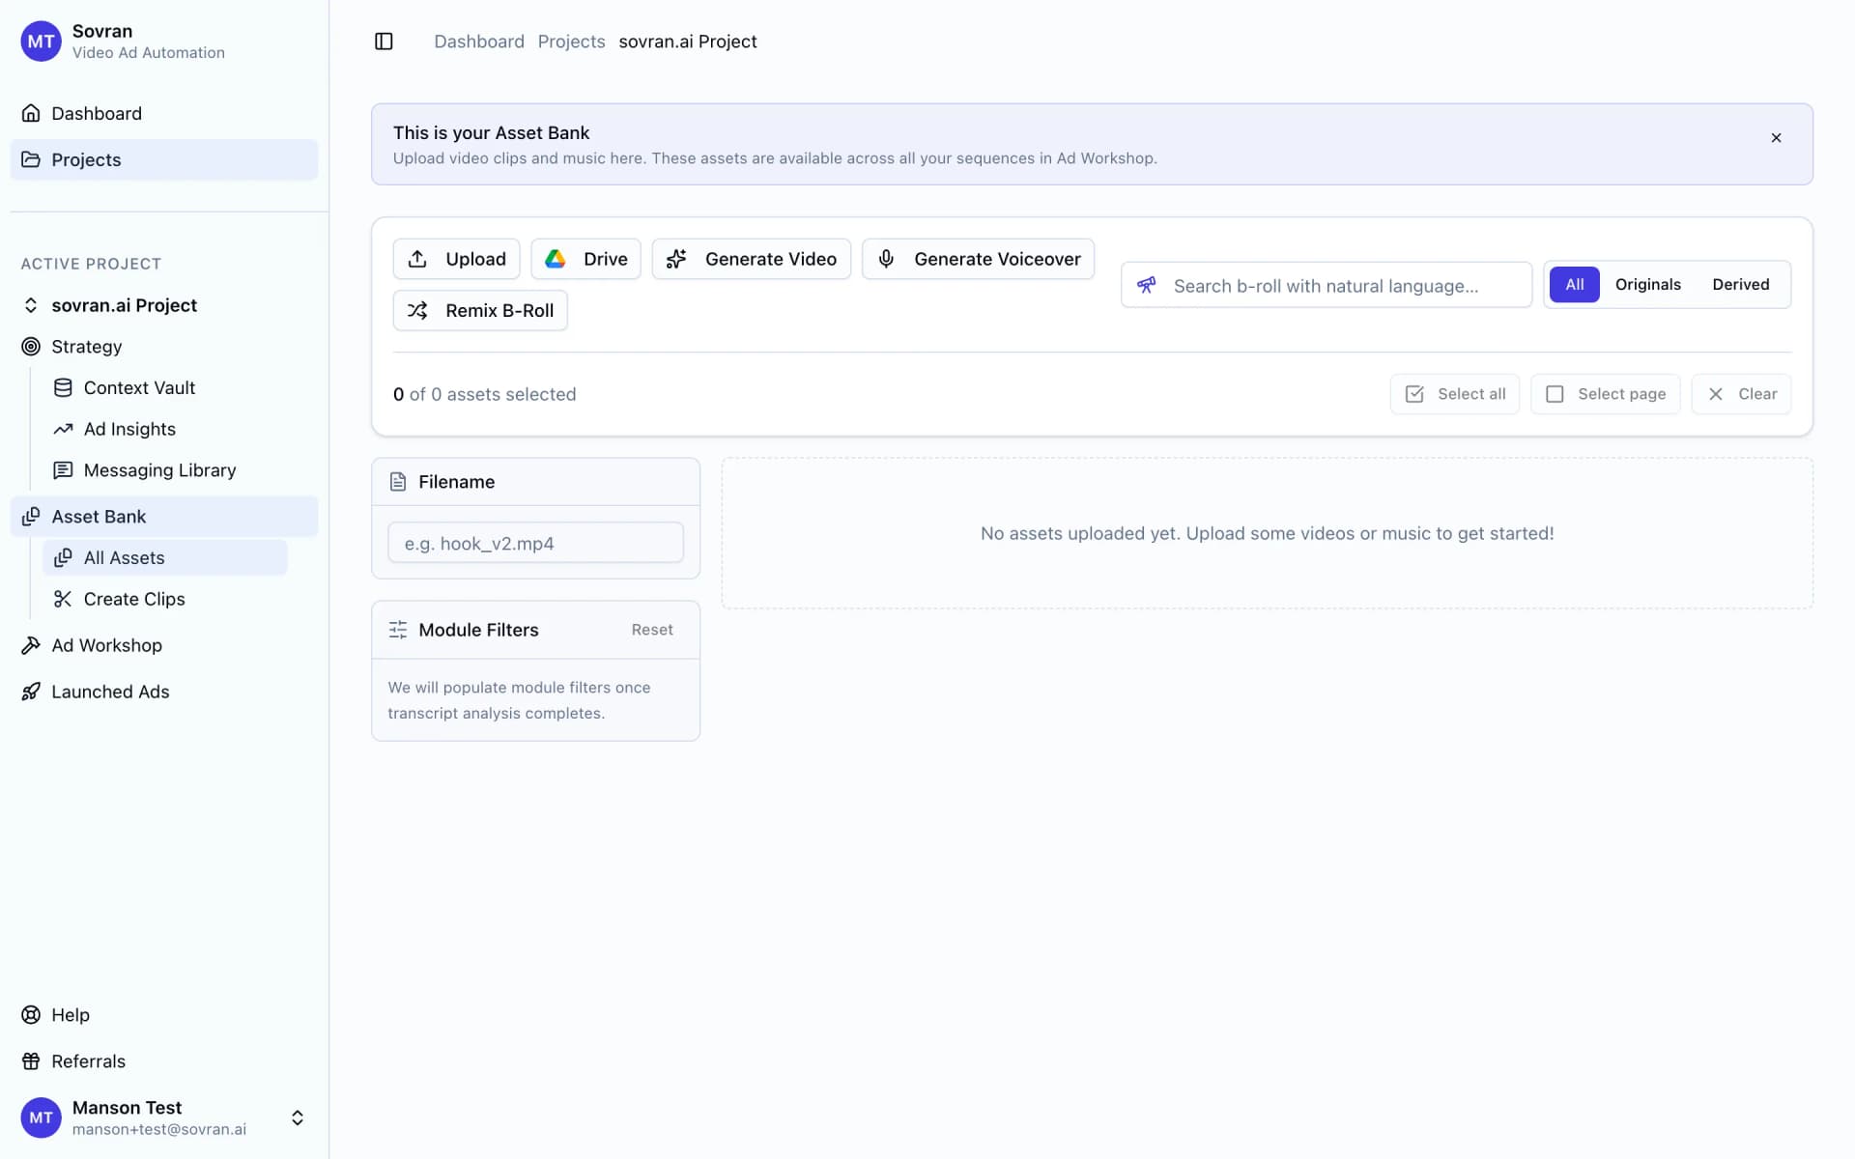
Task: Click the microphone icon on Generate Voiceover
Action: (886, 259)
